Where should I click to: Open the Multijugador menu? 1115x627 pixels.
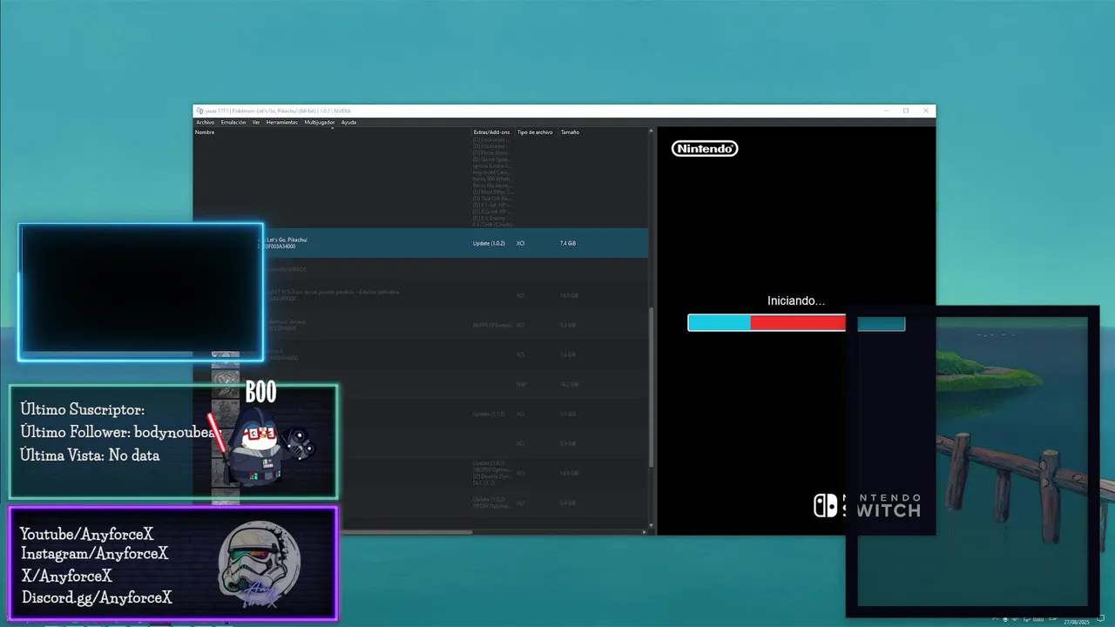click(x=320, y=123)
